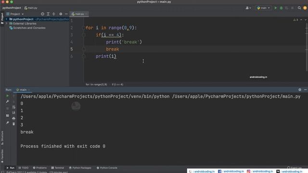The height and width of the screenshot is (173, 308).
Task: Stop process button in Run panel
Action: click(8, 109)
